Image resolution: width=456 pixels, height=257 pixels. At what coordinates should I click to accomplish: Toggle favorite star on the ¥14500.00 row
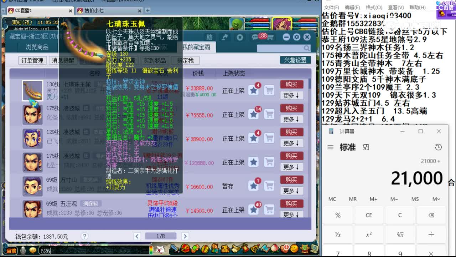click(254, 210)
